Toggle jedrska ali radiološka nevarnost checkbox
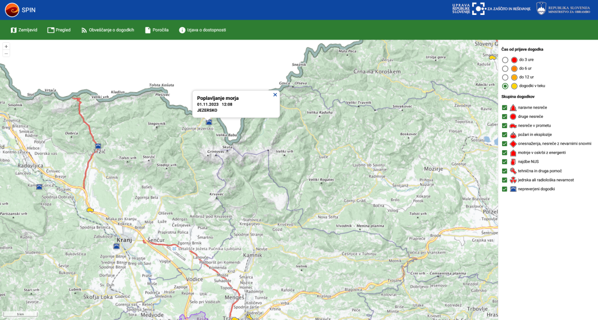 tap(505, 180)
